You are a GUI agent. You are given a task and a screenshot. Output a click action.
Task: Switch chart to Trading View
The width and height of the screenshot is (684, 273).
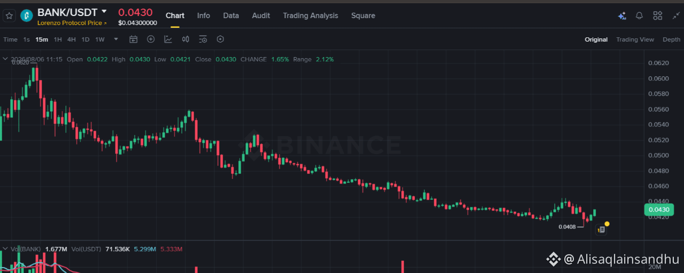point(635,39)
